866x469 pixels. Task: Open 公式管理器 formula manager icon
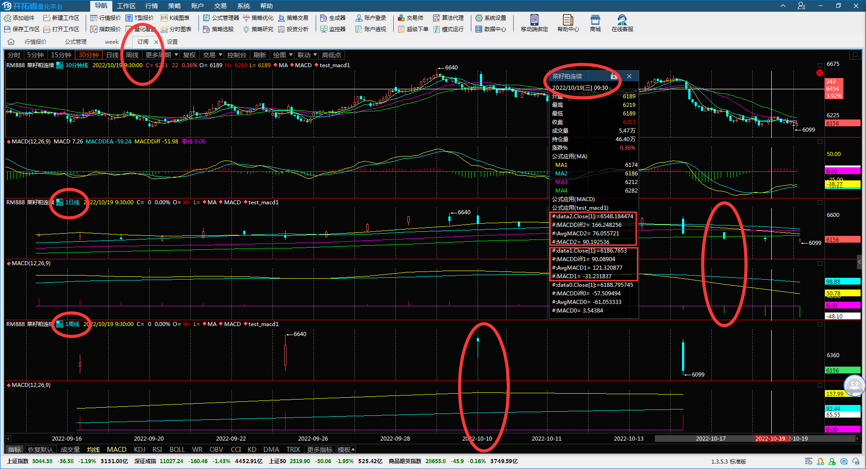[x=207, y=18]
